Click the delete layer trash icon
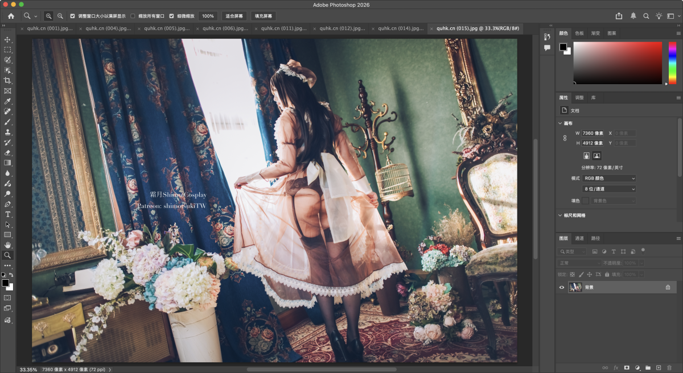 pyautogui.click(x=668, y=368)
